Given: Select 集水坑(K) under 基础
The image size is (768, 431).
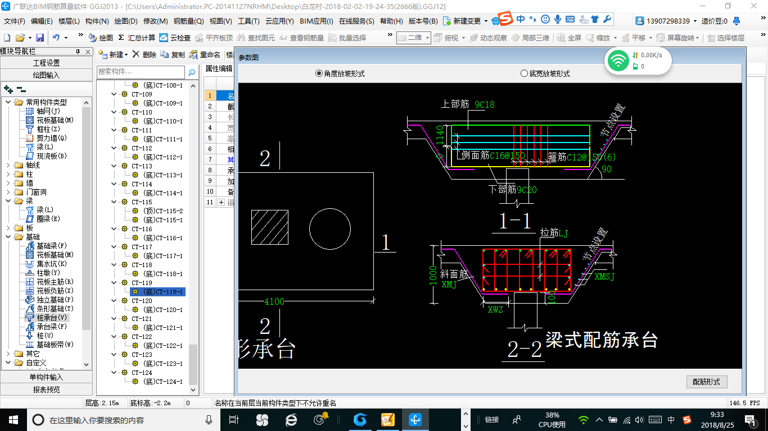Looking at the screenshot, I should pyautogui.click(x=46, y=264).
